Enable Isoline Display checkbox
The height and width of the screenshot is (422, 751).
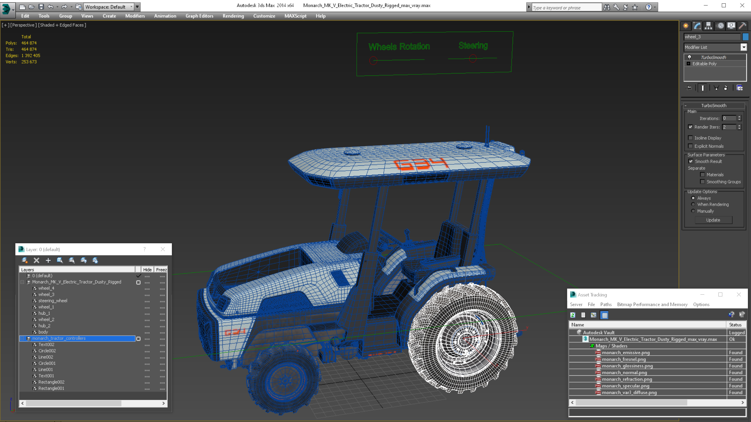click(x=690, y=138)
